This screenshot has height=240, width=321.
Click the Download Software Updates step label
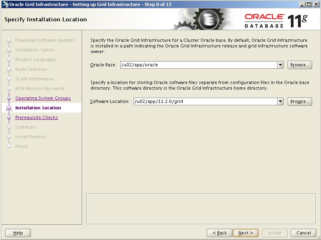coord(45,40)
